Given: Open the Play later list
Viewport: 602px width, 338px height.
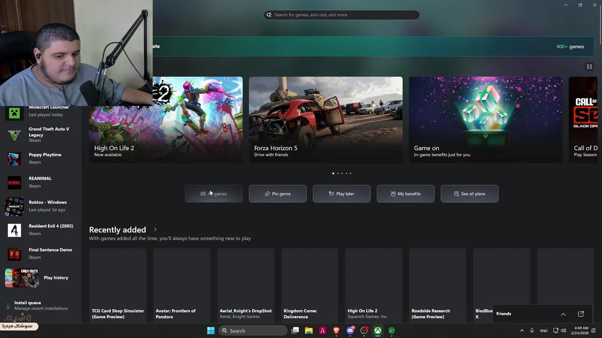Looking at the screenshot, I should (341, 194).
